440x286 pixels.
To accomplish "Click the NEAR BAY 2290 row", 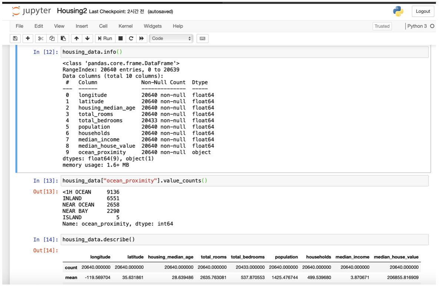I will (x=91, y=211).
